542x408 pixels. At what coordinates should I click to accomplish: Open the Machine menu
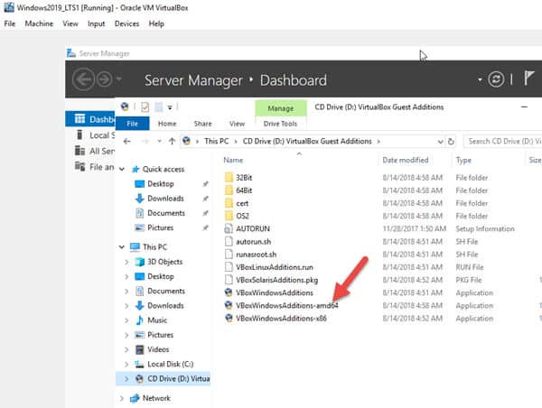[39, 23]
